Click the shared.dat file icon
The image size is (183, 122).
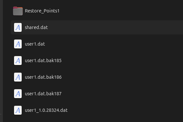[18, 27]
